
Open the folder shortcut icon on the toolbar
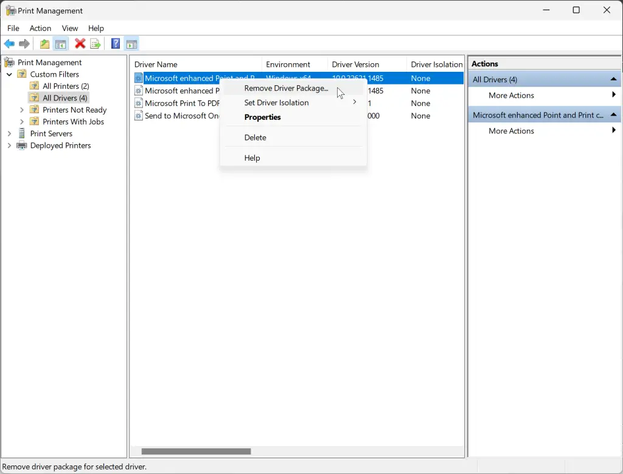click(44, 43)
